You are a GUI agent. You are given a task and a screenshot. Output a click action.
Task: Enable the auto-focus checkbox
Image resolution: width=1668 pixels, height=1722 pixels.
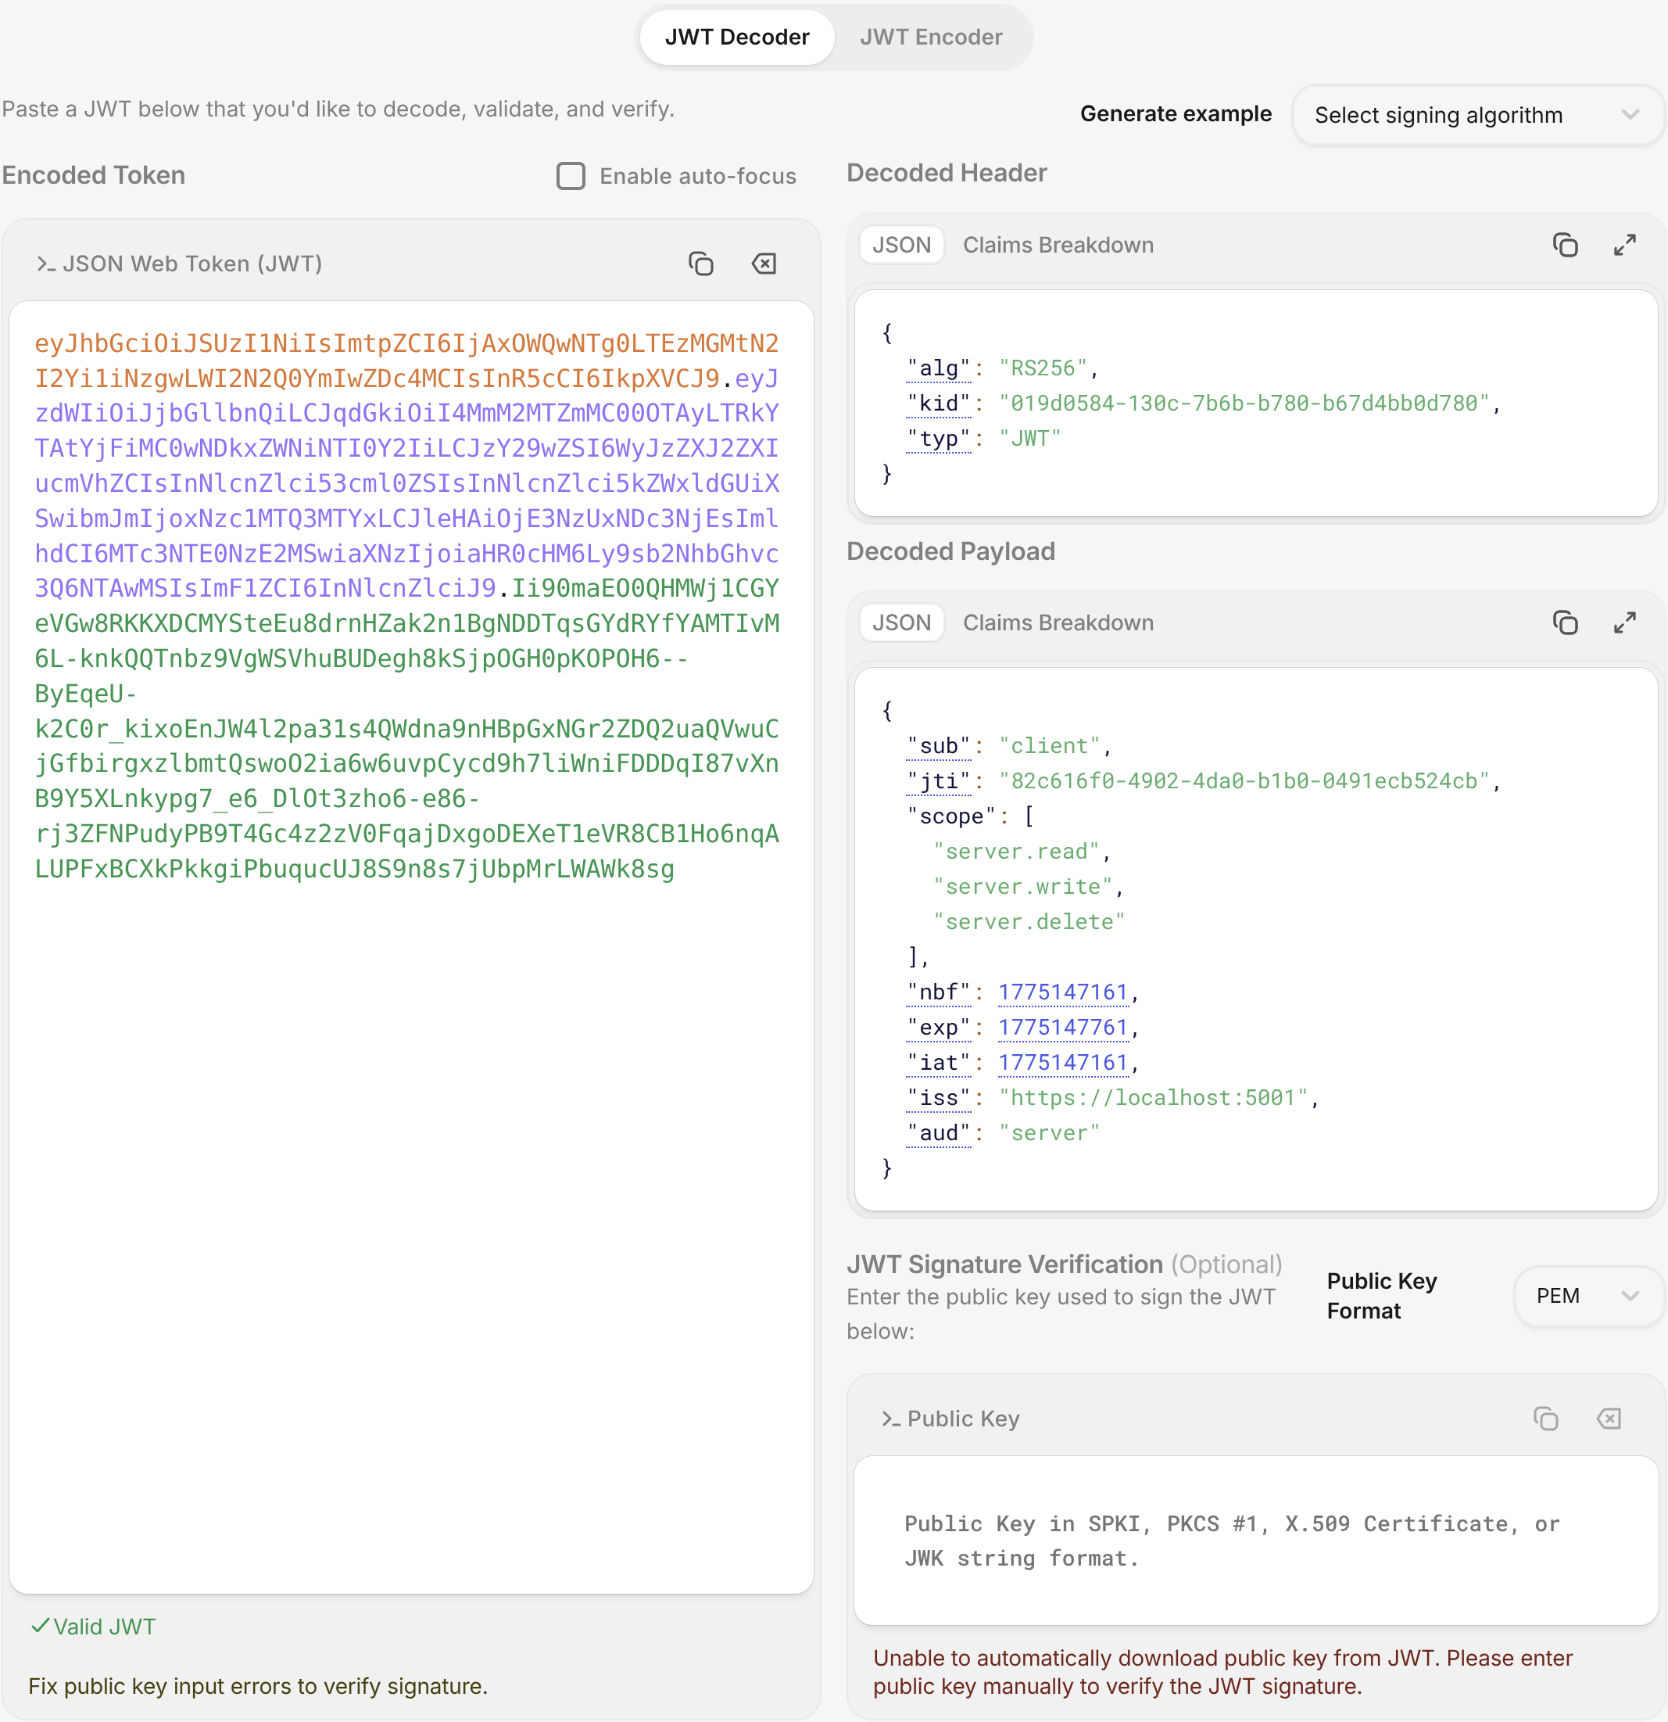tap(571, 176)
